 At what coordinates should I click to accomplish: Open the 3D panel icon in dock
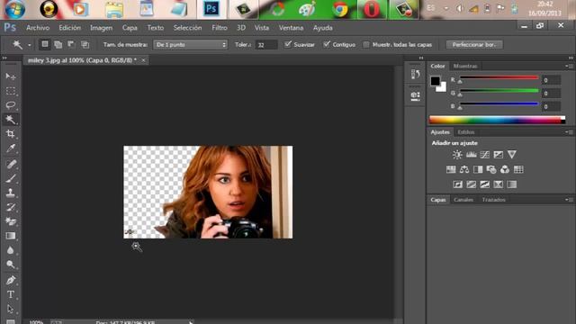pyautogui.click(x=415, y=96)
